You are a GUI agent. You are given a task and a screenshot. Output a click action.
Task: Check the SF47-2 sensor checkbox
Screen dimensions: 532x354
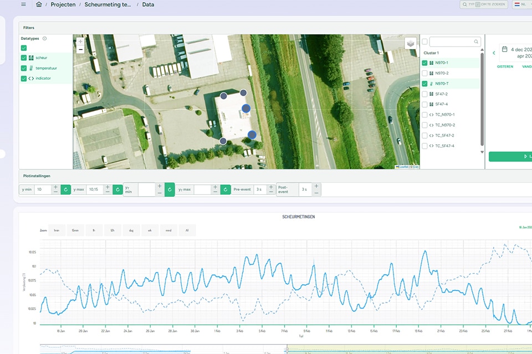tap(424, 94)
